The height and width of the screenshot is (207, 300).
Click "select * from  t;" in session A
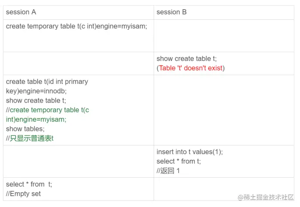(29, 184)
